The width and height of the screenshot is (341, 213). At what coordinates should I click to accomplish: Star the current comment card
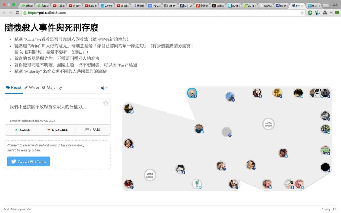(105, 103)
